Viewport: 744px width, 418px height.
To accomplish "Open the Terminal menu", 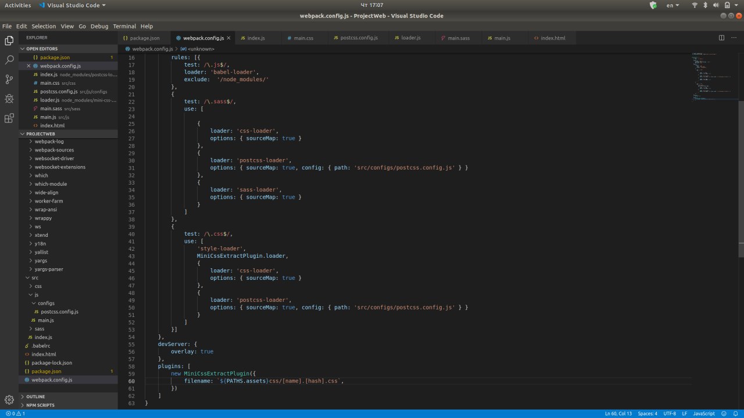I will (124, 26).
